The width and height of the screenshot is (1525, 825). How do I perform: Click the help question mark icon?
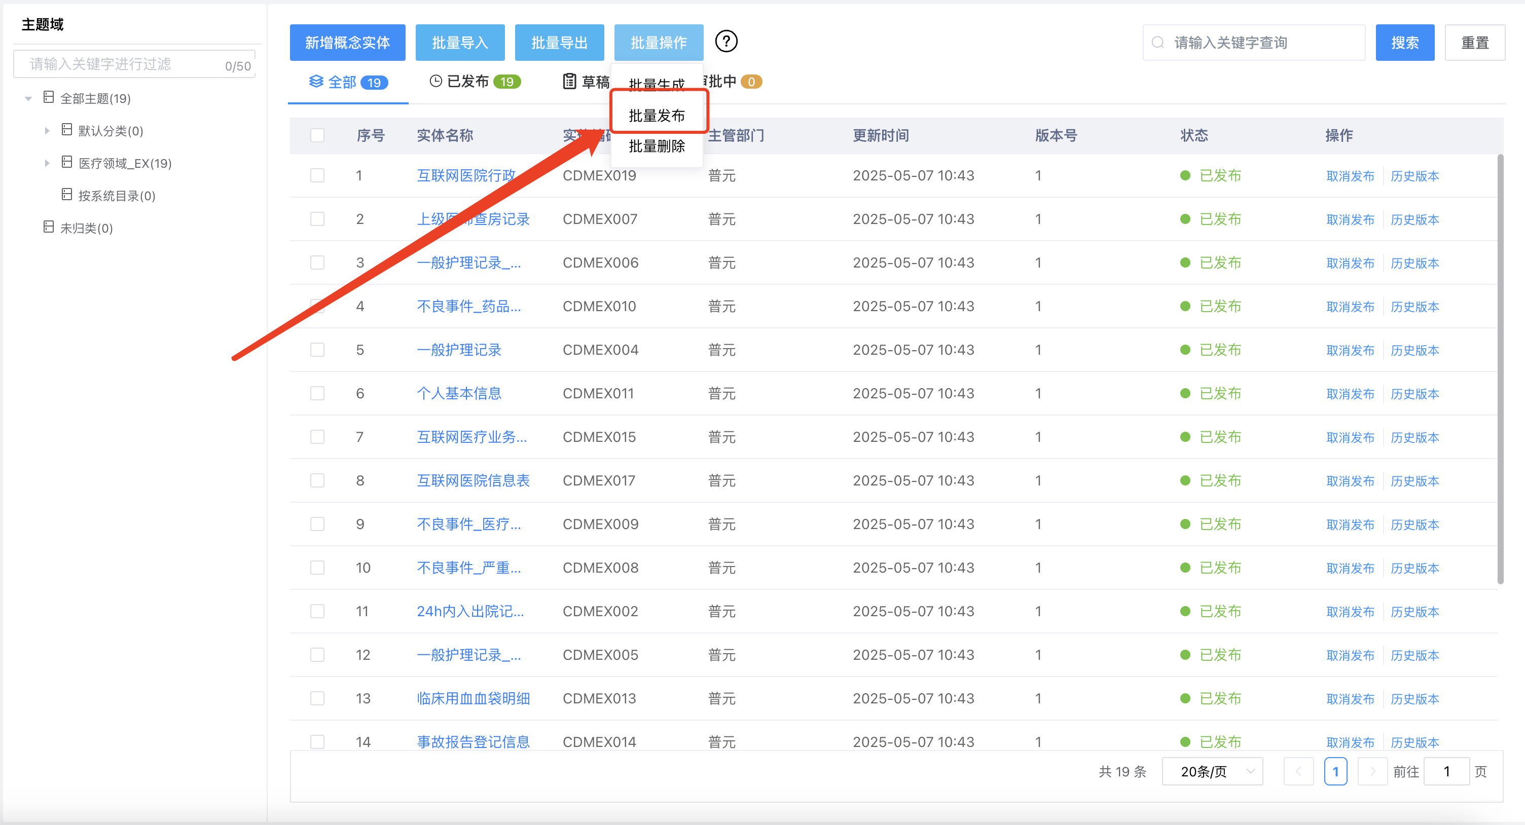(x=727, y=42)
